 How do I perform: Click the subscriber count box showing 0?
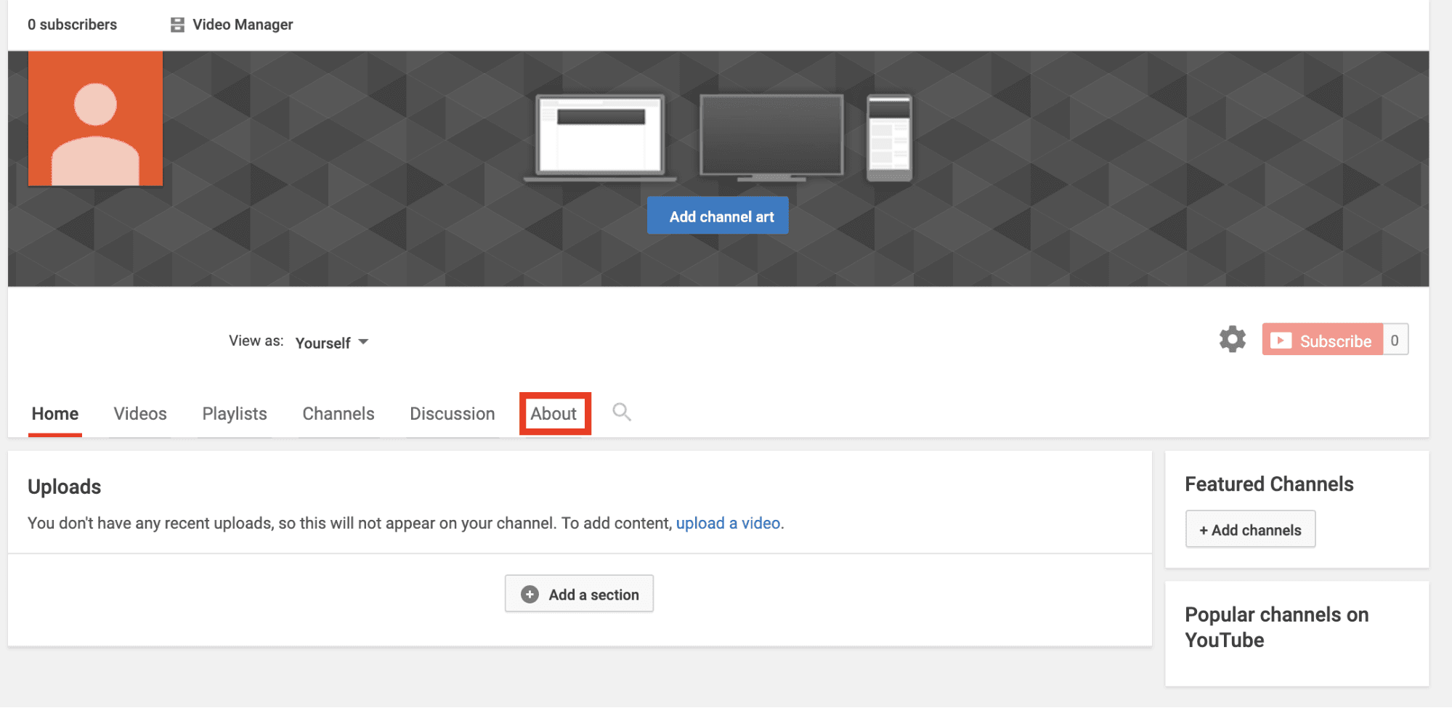point(1394,340)
